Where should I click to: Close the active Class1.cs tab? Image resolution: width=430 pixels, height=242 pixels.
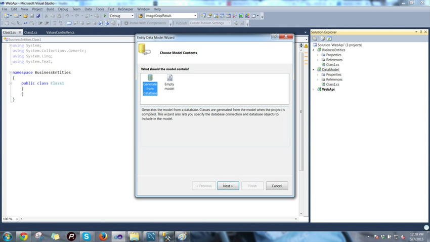tap(20, 32)
